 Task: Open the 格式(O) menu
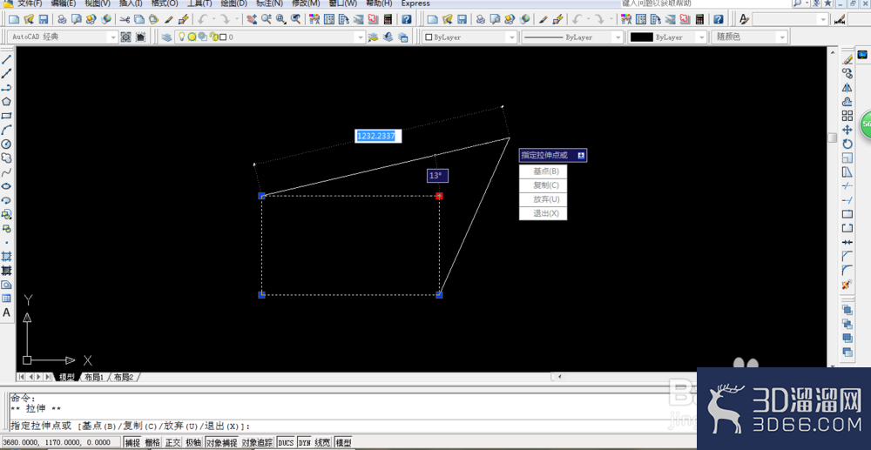coord(165,3)
